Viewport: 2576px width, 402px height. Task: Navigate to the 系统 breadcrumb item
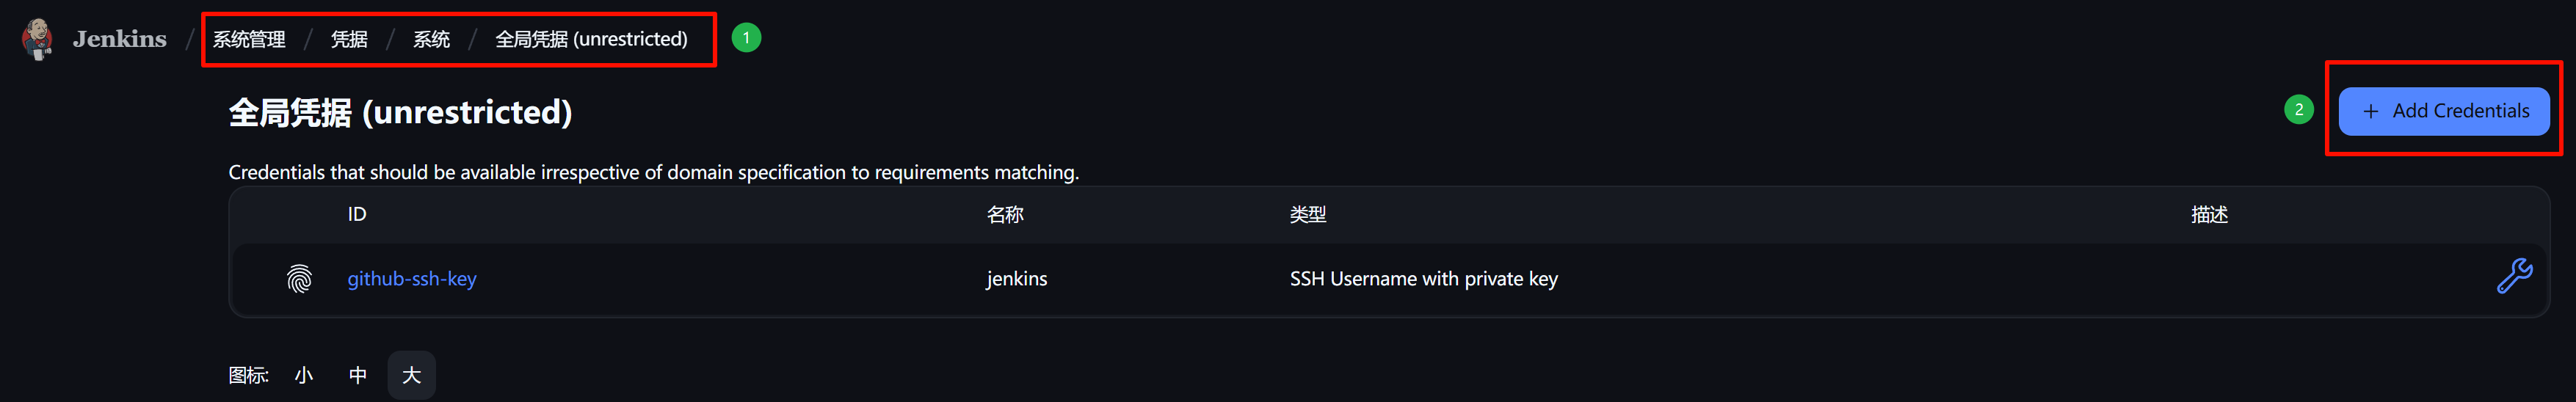coord(431,39)
